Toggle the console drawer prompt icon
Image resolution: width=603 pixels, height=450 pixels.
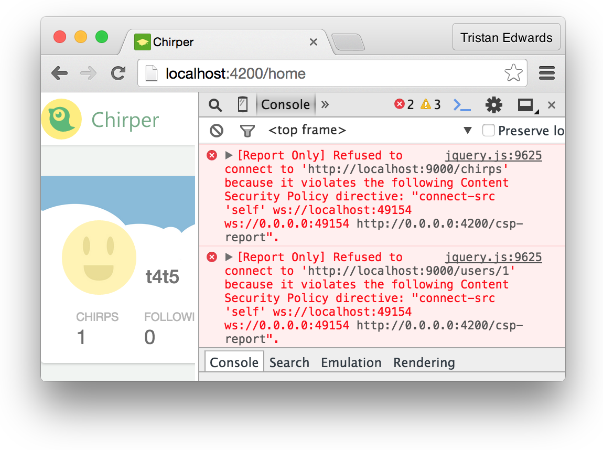[x=462, y=105]
